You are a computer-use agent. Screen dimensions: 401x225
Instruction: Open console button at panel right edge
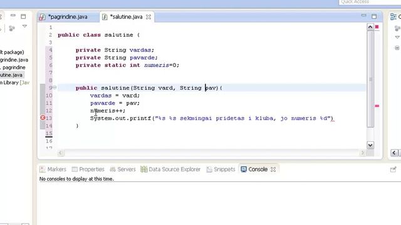(x=393, y=169)
